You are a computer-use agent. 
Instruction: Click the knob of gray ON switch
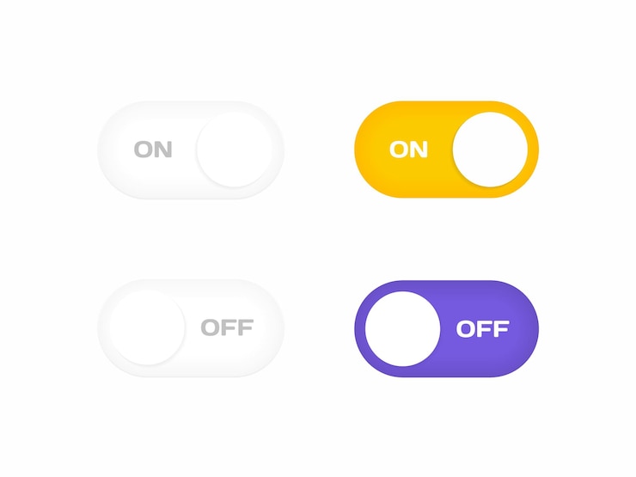tap(235, 150)
